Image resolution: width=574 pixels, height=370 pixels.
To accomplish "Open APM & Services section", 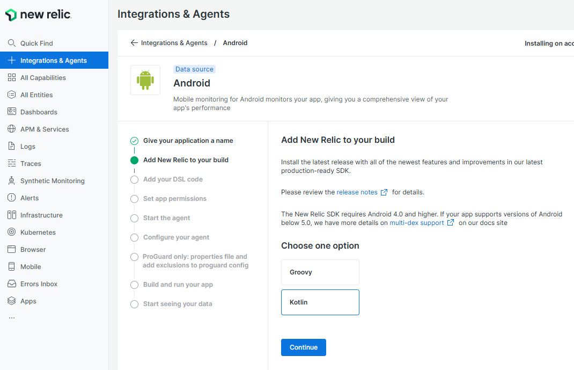I will pos(54,129).
